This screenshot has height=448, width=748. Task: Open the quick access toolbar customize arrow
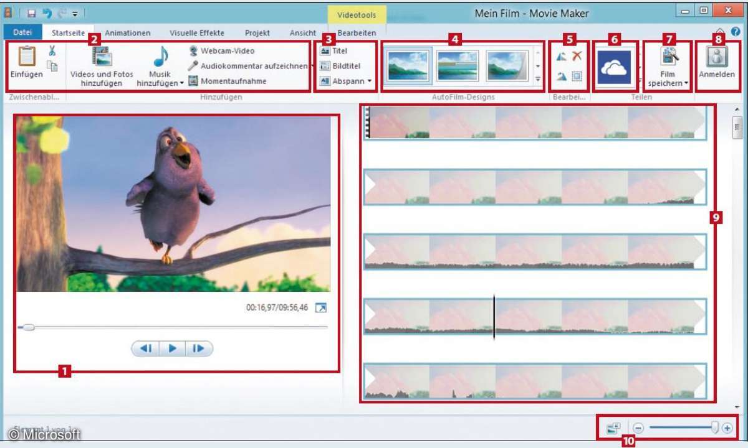pos(75,13)
